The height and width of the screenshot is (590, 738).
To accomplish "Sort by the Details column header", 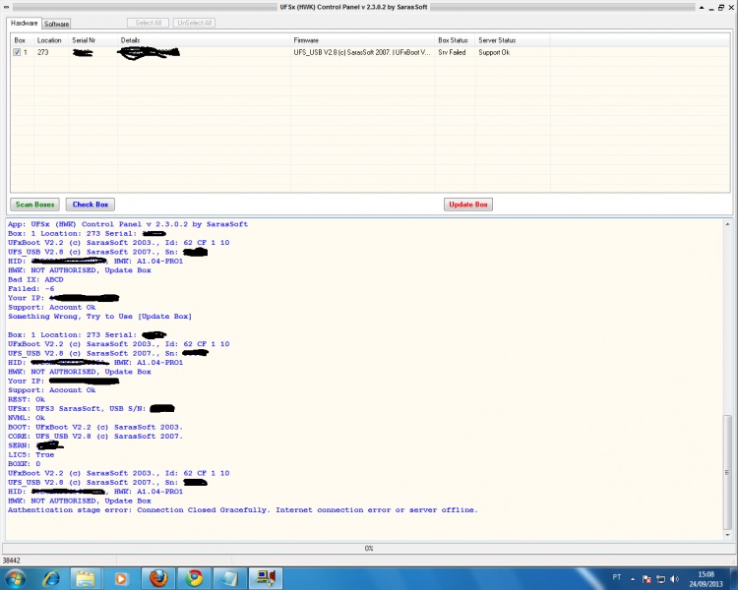I will (x=204, y=40).
